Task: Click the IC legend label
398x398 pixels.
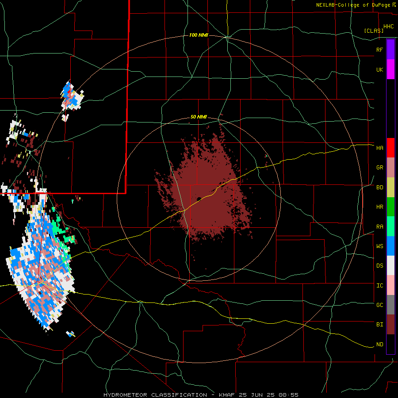Action: coord(379,286)
